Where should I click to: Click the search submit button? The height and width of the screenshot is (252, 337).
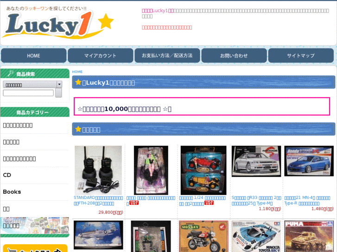[x=58, y=93]
